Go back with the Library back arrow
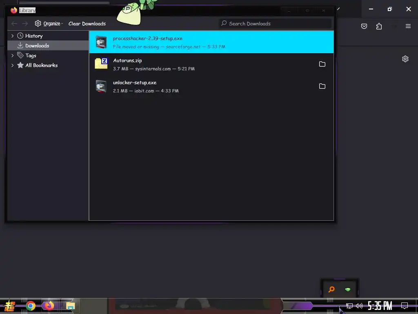The image size is (418, 314). tap(14, 24)
